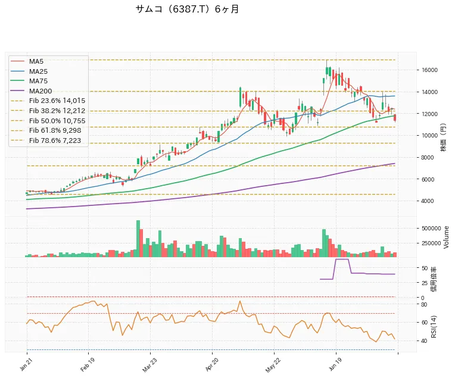
Task: Click the RSI(14) axis label
Action: pos(434,327)
